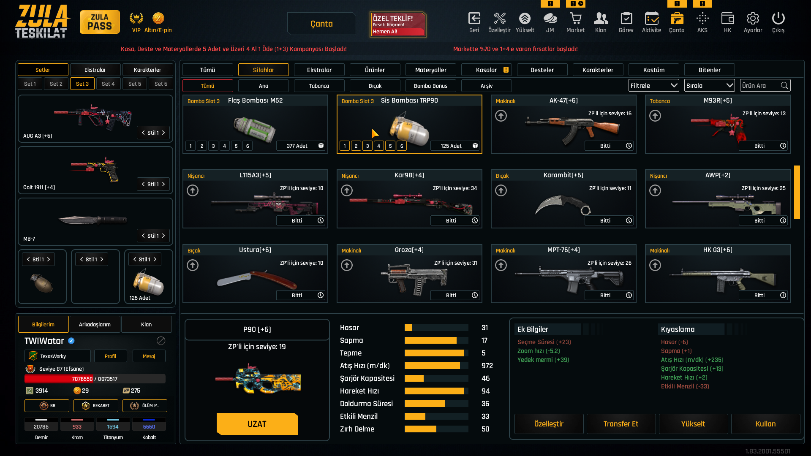Toggle slot 1 on Flaş Bombası M52
The height and width of the screenshot is (456, 811).
[x=191, y=146]
